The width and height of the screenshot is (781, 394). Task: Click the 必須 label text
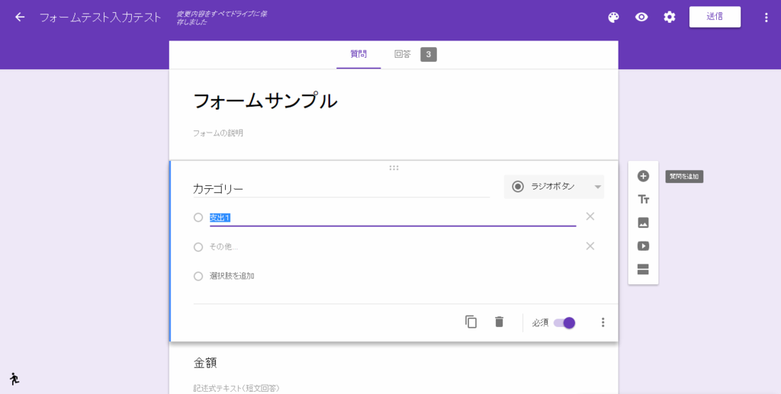pyautogui.click(x=540, y=323)
